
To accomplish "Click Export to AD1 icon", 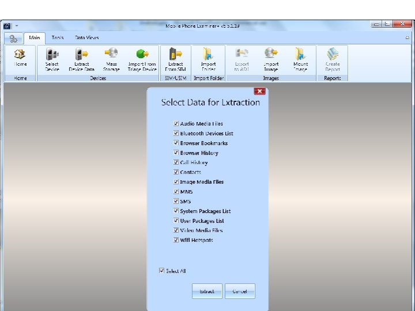I will pyautogui.click(x=242, y=59).
